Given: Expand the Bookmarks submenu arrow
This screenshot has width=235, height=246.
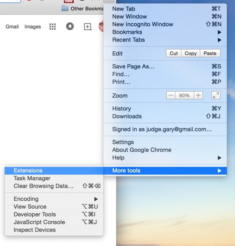Looking at the screenshot, I should pos(219,32).
